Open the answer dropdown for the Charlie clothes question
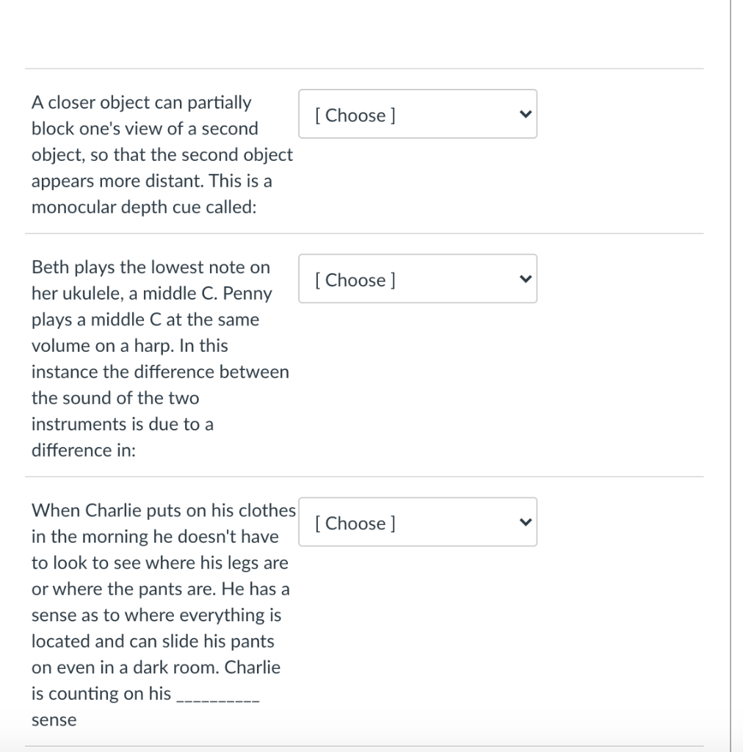Image resolution: width=743 pixels, height=752 pixels. (418, 521)
